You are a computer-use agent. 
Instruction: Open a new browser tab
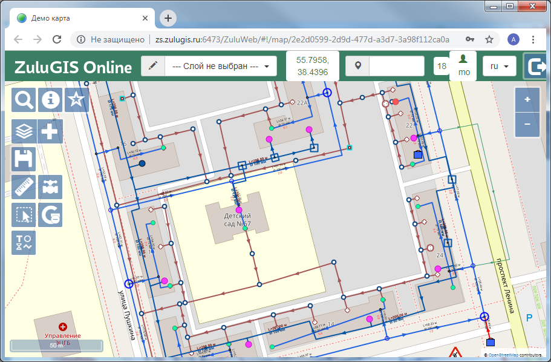(168, 18)
